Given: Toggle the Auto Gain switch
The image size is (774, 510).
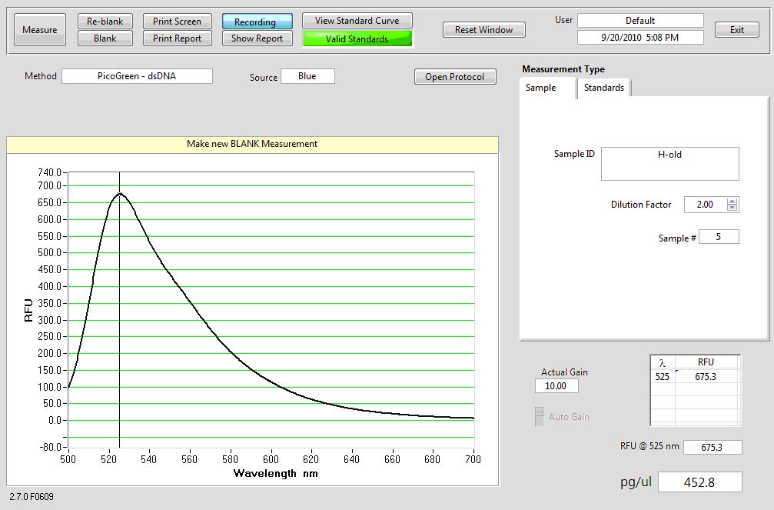Looking at the screenshot, I should (x=540, y=417).
